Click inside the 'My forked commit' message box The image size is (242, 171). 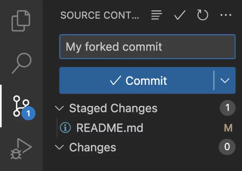(x=147, y=47)
